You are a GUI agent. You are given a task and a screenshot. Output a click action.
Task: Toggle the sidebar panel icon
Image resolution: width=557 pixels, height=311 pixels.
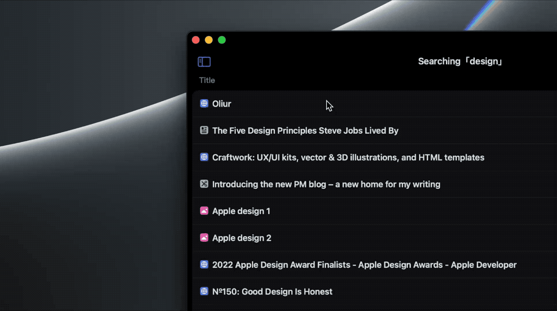(204, 62)
